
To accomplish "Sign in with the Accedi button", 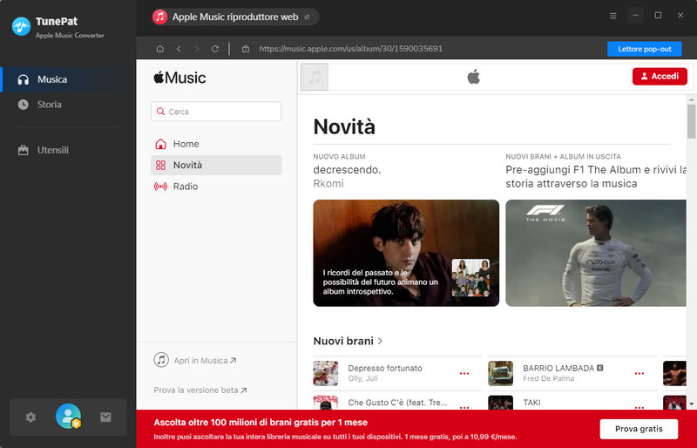I will (660, 77).
